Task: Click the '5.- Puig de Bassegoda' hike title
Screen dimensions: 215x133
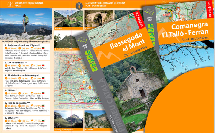Action: click(17, 103)
